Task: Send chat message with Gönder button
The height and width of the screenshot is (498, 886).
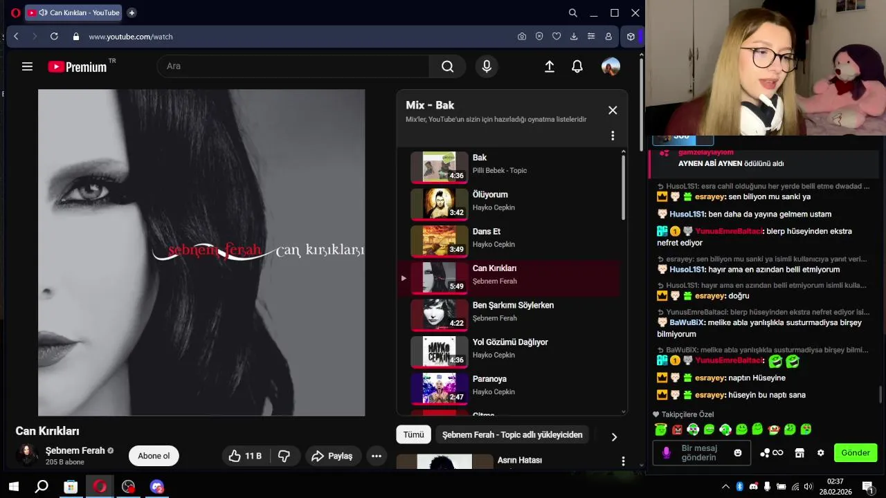Action: tap(856, 453)
